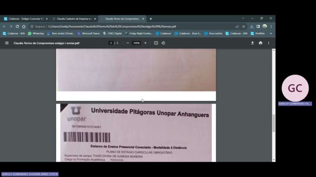Share this page using share icon
The width and height of the screenshot is (316, 177).
coord(237,27)
